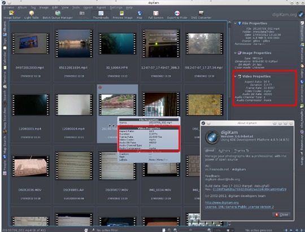Open the People left sidebar tab
The image size is (305, 232).
coord(5,168)
